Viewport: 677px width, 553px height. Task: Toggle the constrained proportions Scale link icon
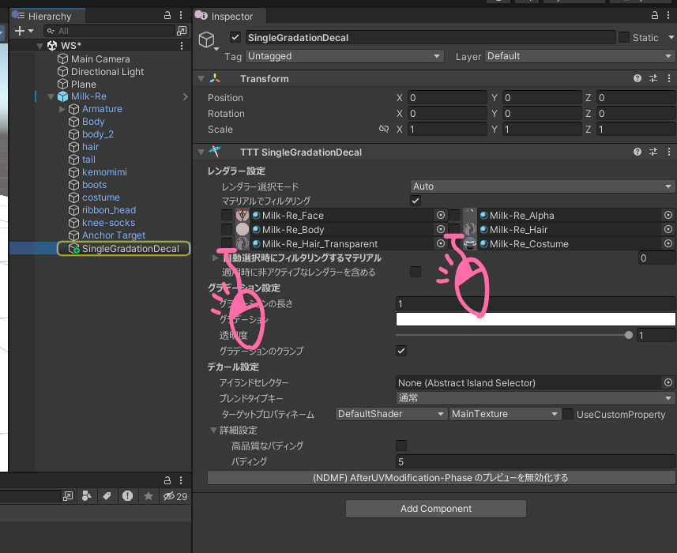(x=384, y=130)
